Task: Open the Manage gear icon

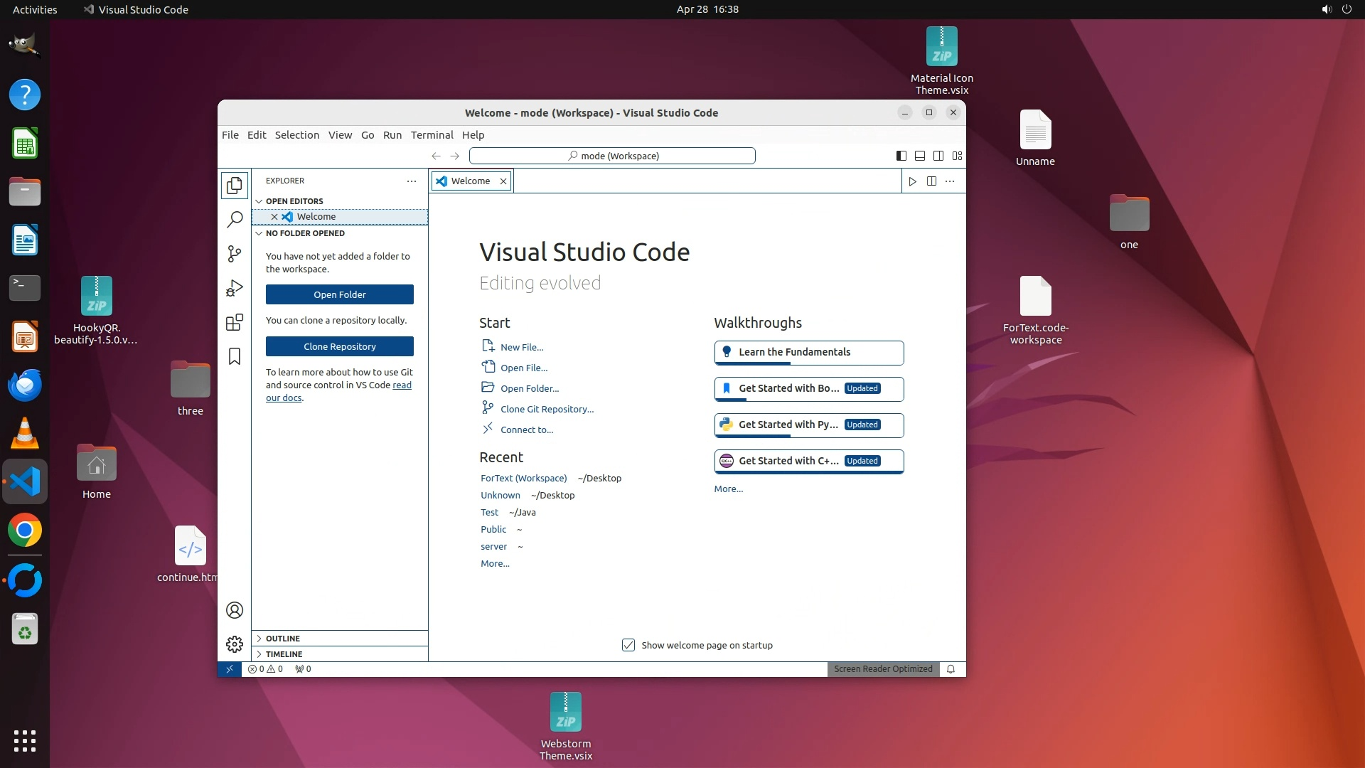Action: coord(235,644)
